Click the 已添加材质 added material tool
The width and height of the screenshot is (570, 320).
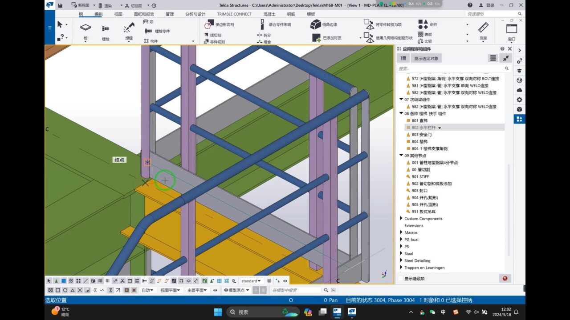tap(327, 38)
